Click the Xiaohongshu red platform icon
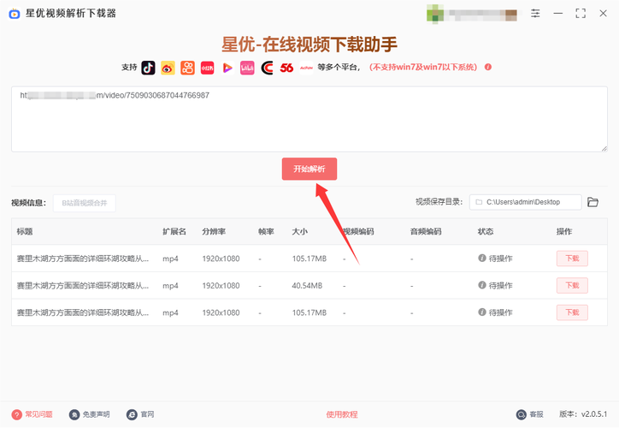The height and width of the screenshot is (428, 619). pyautogui.click(x=207, y=68)
